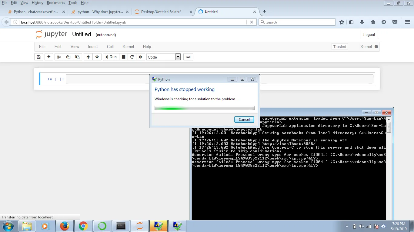Open File Explorer from the taskbar
The image size is (414, 232).
tap(27, 226)
